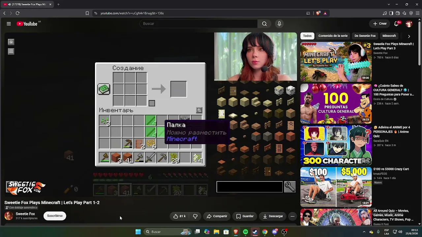The height and width of the screenshot is (237, 422).
Task: Open Brave Shields lion icon
Action: [318, 13]
